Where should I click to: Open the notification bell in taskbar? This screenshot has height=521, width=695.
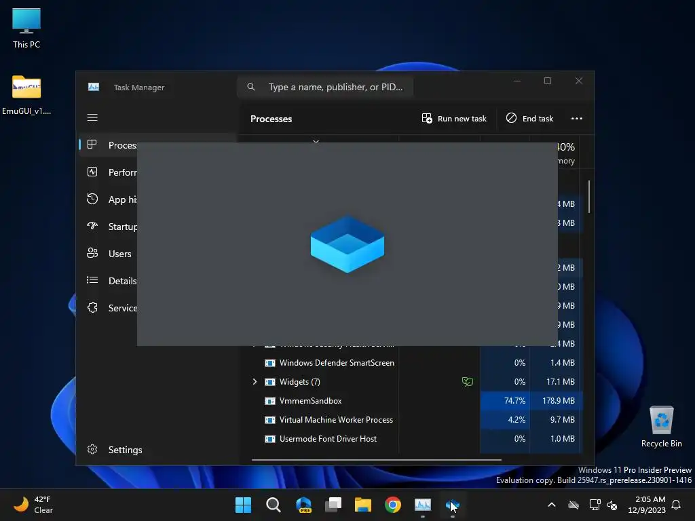677,505
